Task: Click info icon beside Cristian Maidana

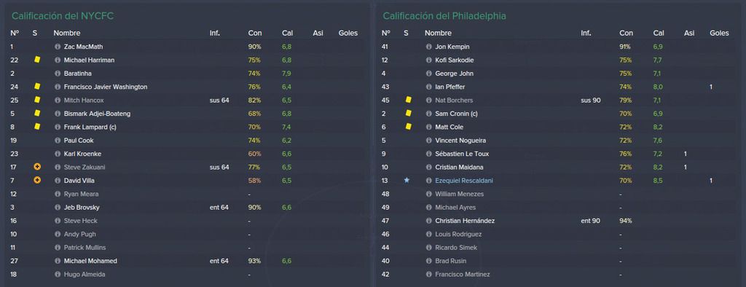Action: tap(428, 167)
